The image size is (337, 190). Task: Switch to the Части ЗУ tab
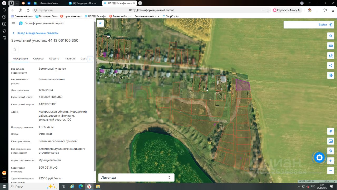pyautogui.click(x=70, y=59)
